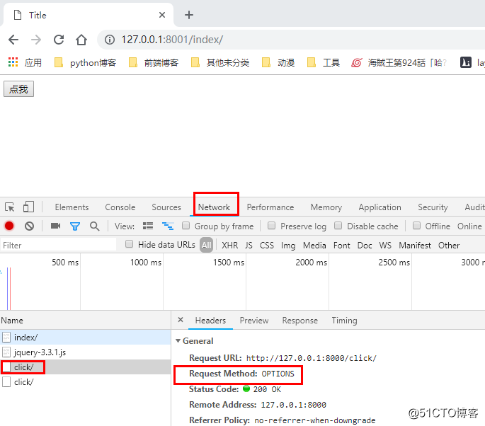Stop recording network log red button
Viewport: 485px width, 426px height.
pyautogui.click(x=9, y=226)
